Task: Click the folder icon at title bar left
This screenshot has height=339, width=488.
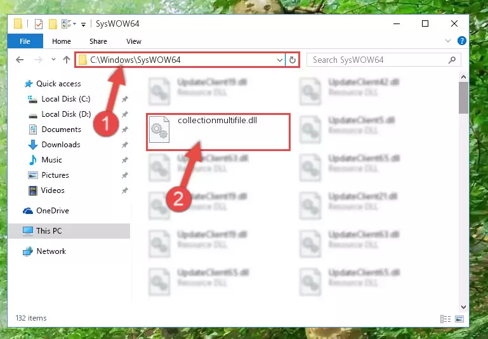Action: [18, 23]
